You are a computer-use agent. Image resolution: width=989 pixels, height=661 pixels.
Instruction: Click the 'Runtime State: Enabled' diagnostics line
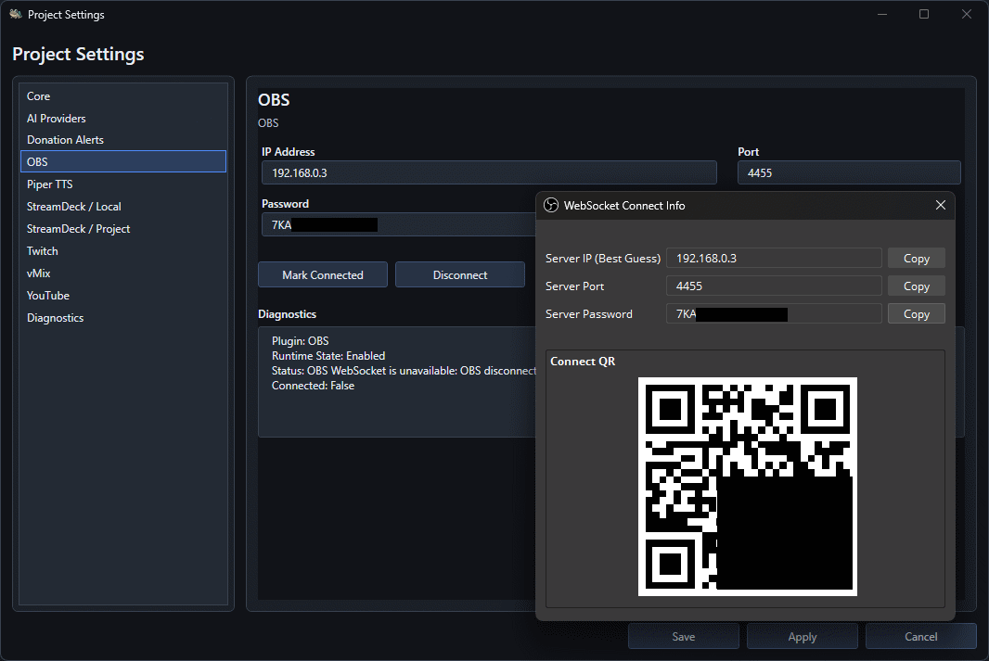[328, 356]
